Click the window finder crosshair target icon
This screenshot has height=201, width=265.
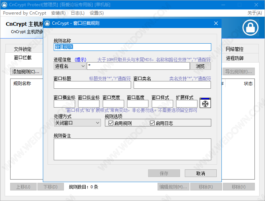pyautogui.click(x=205, y=103)
